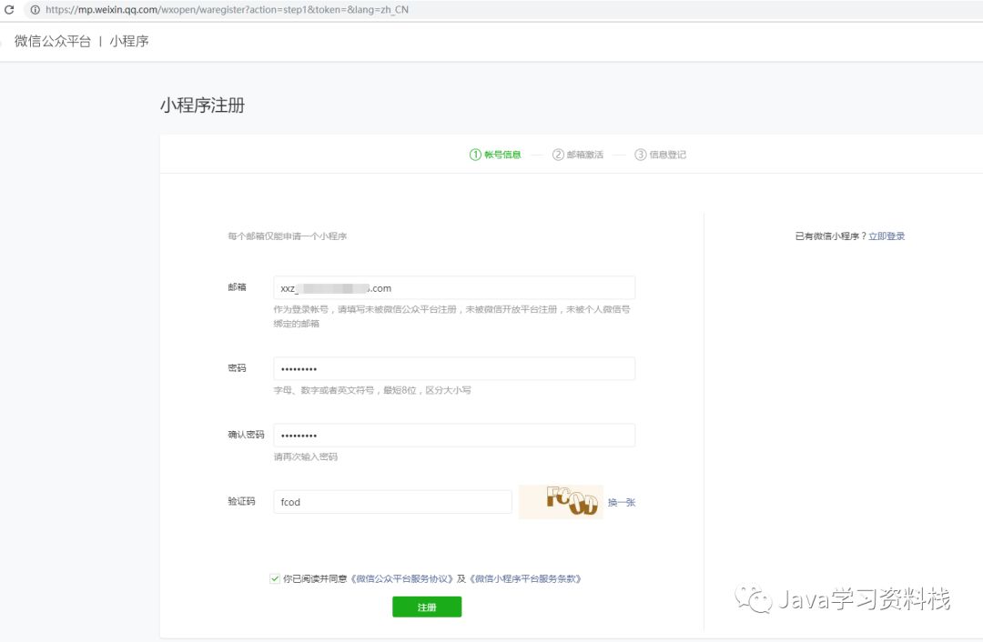The width and height of the screenshot is (983, 642).
Task: Click the green 注册 button
Action: [x=427, y=607]
